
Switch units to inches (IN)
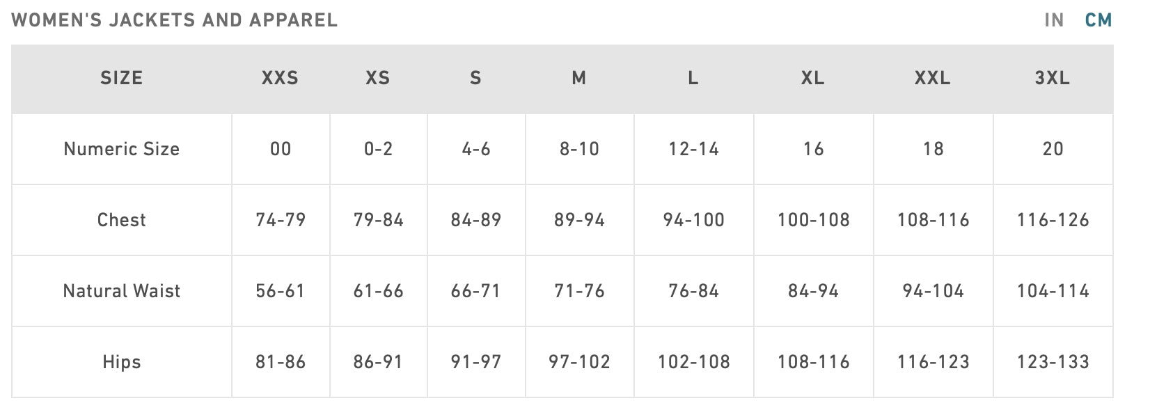tap(1054, 20)
